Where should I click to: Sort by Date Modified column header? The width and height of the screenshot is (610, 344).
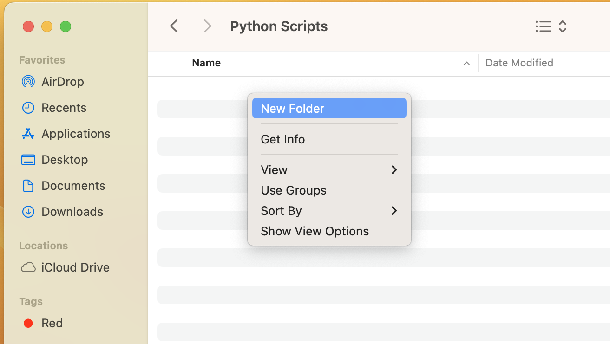tap(519, 63)
